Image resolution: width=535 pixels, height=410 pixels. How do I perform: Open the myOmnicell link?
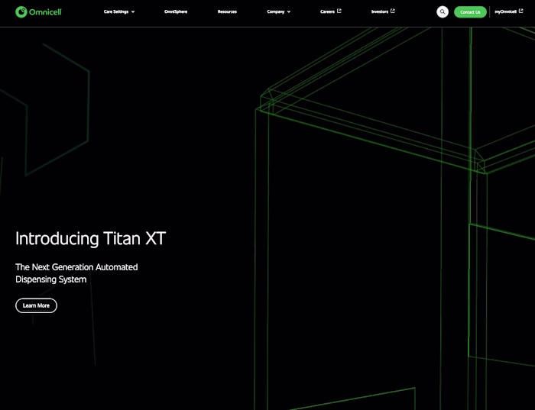click(x=505, y=11)
